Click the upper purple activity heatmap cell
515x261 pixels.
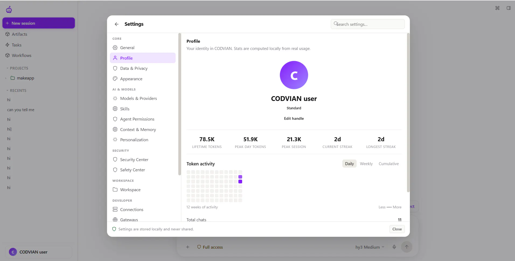(x=240, y=177)
